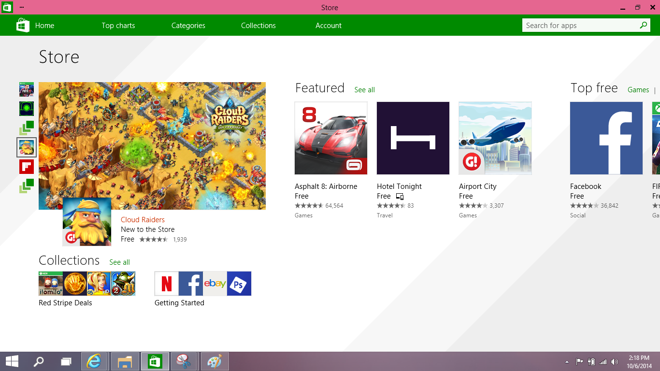Open See all for Collections
Screen dimensions: 660x371
[119, 262]
